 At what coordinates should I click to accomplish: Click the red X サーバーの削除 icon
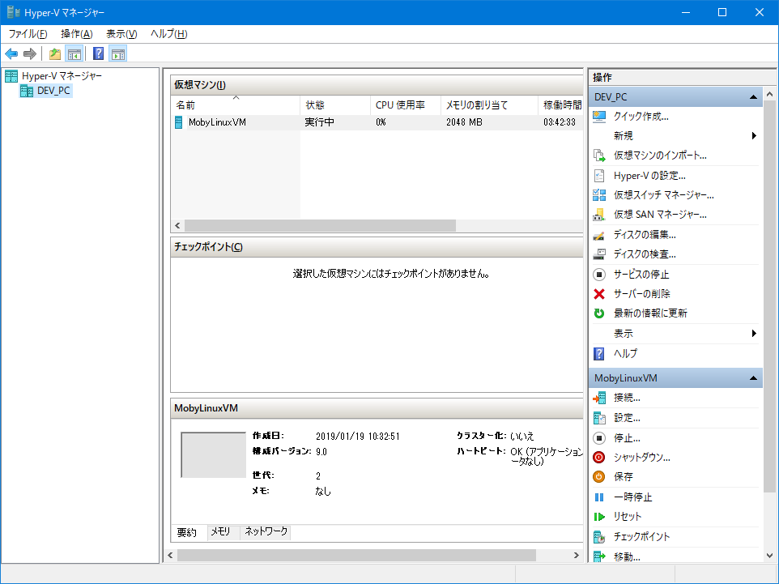click(x=599, y=294)
